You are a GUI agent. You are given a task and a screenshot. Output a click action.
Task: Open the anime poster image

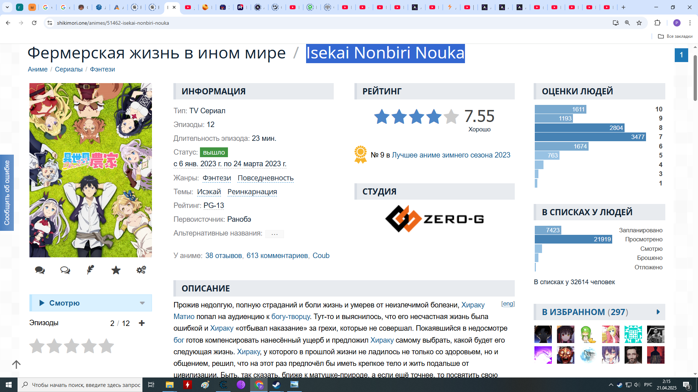91,170
